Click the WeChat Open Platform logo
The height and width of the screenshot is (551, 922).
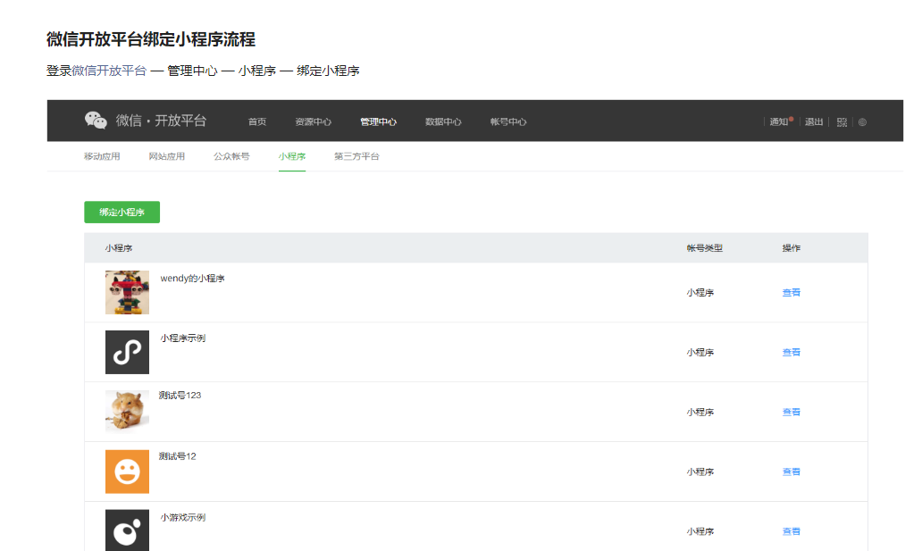[146, 121]
